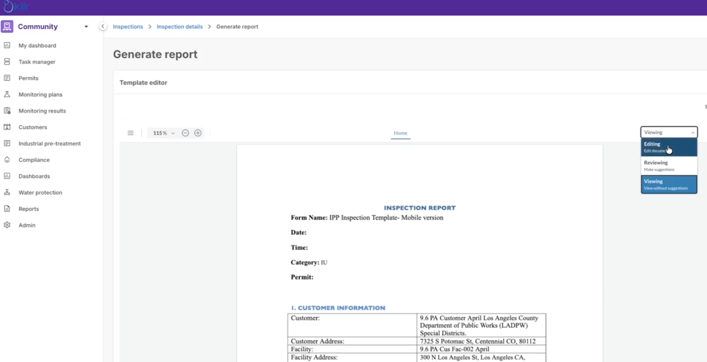Select the Editing mode option

tap(669, 147)
